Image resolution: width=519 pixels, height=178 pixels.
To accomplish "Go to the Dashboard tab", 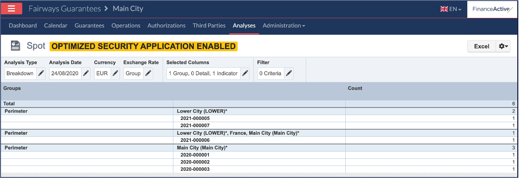I will [23, 25].
